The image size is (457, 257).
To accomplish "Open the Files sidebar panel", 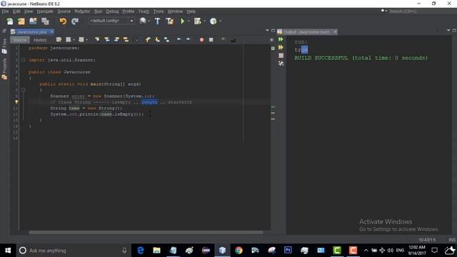I will click(4, 46).
